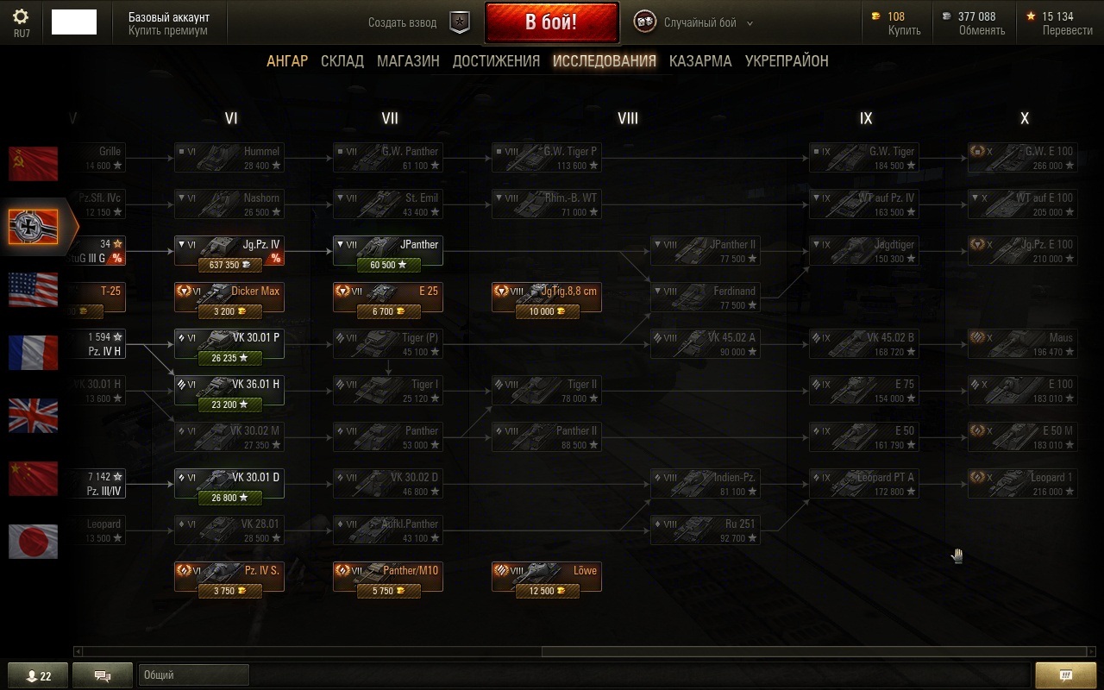This screenshot has height=690, width=1104.
Task: Select the China nation flag
Action: click(33, 479)
